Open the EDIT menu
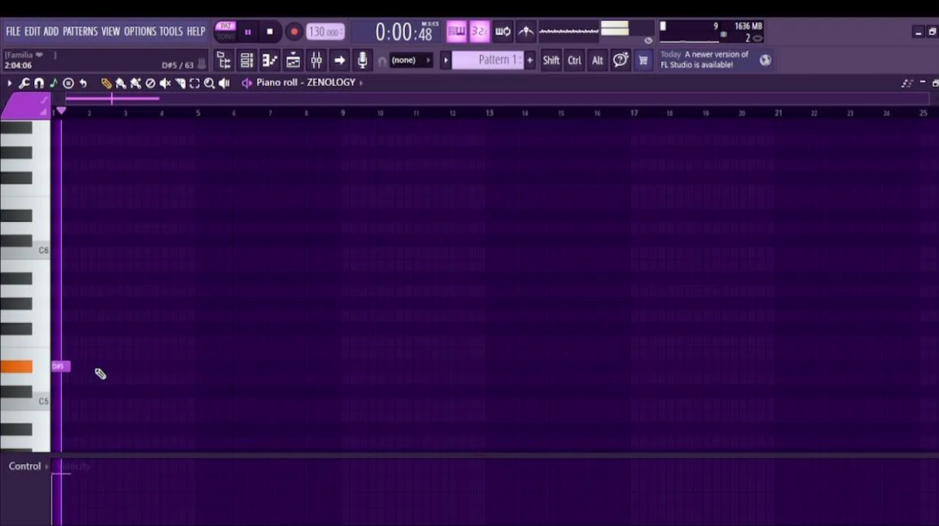The width and height of the screenshot is (939, 526). tap(32, 31)
